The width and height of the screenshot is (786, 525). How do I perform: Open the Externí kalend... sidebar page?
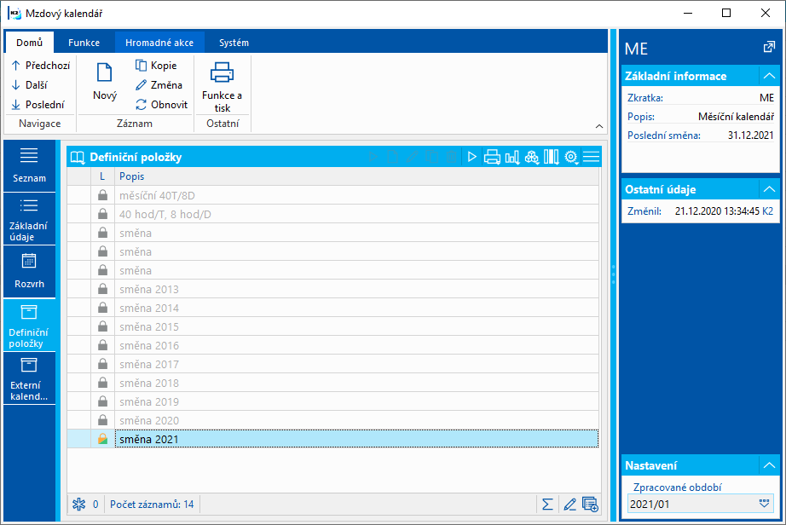pos(29,378)
